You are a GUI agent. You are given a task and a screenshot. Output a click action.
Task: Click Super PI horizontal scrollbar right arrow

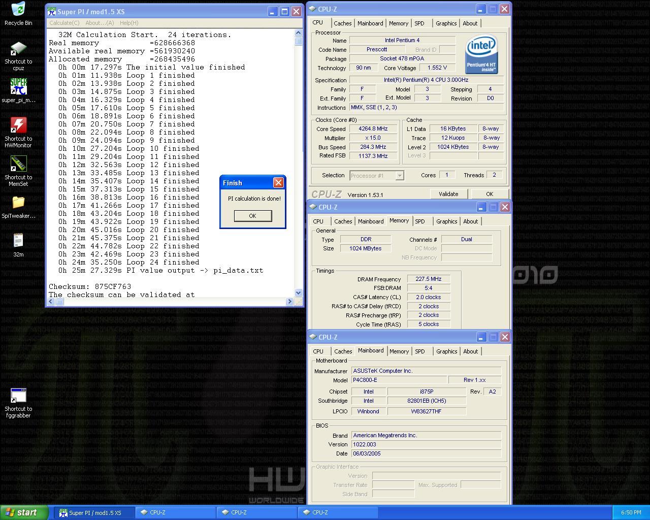point(290,302)
